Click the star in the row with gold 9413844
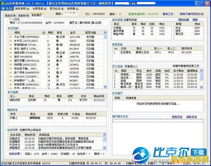This screenshot has width=211, height=166. 10,48
